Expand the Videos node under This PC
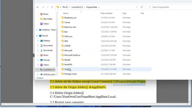 38,65
